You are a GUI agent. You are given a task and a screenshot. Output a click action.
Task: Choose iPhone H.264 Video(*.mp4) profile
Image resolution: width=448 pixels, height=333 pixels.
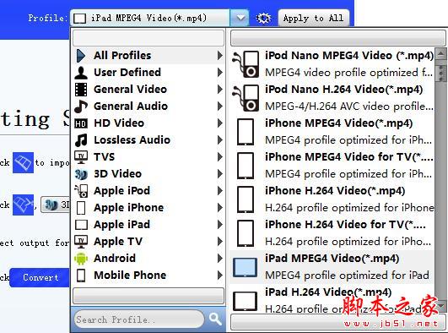[x=332, y=199]
